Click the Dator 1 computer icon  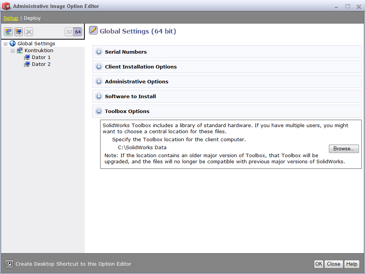coord(27,57)
